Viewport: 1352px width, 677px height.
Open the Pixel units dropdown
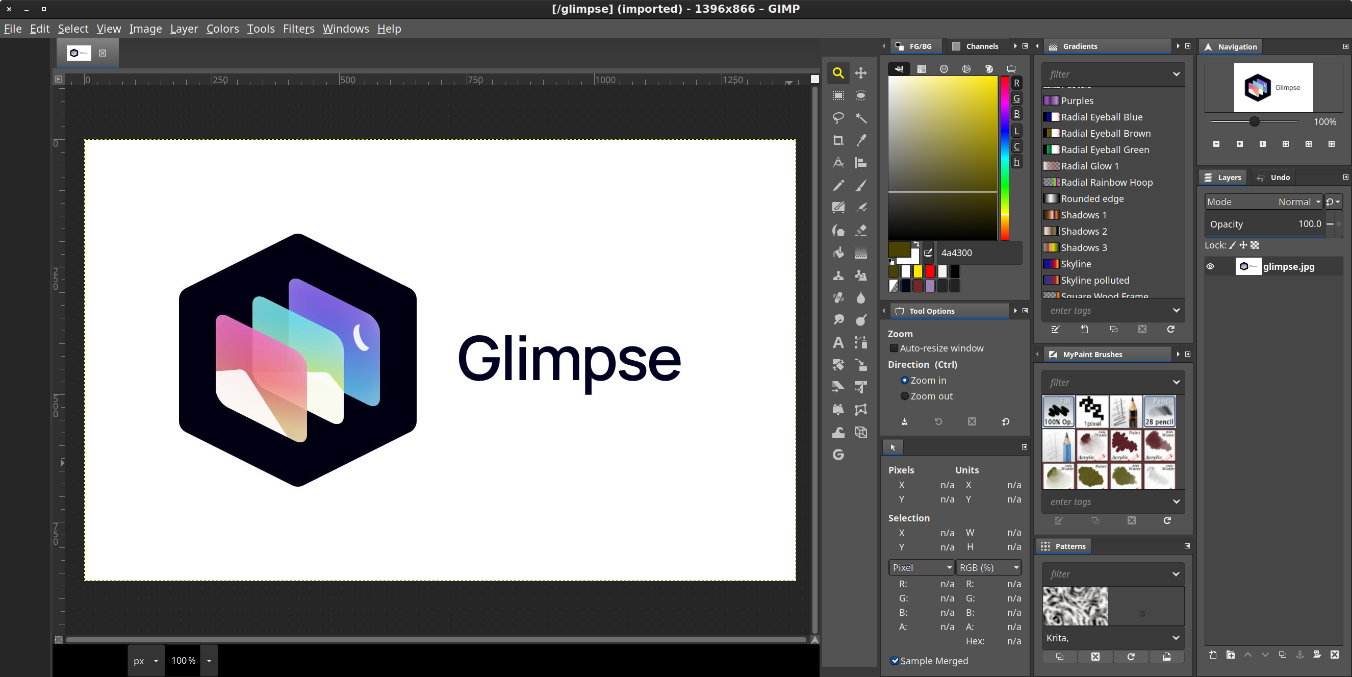(x=921, y=567)
